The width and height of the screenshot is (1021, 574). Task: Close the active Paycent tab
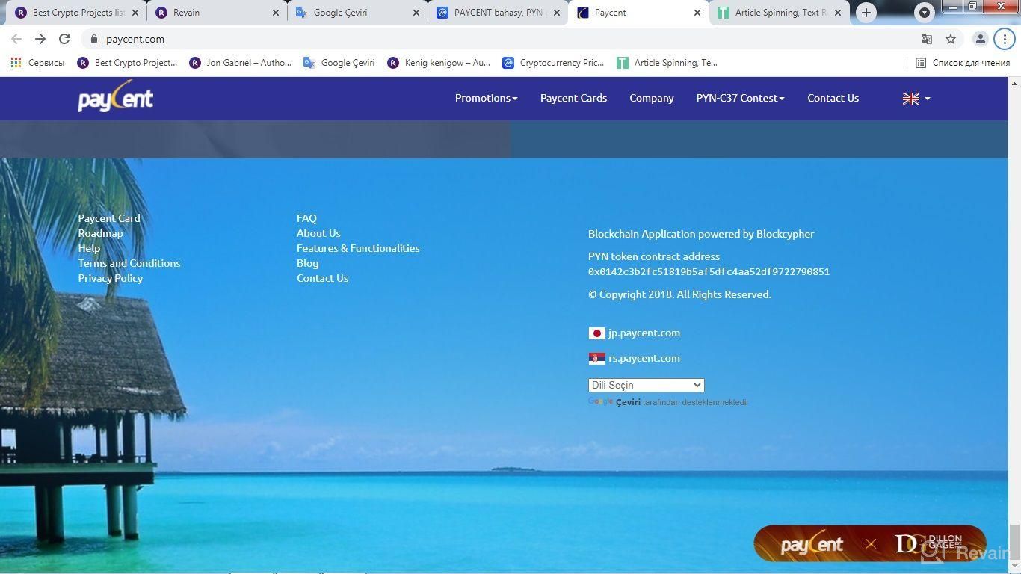[697, 13]
